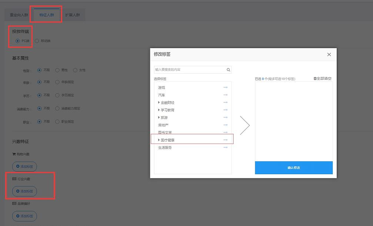
Task: Click the search magnifier icon in dialog
Action: [x=228, y=70]
